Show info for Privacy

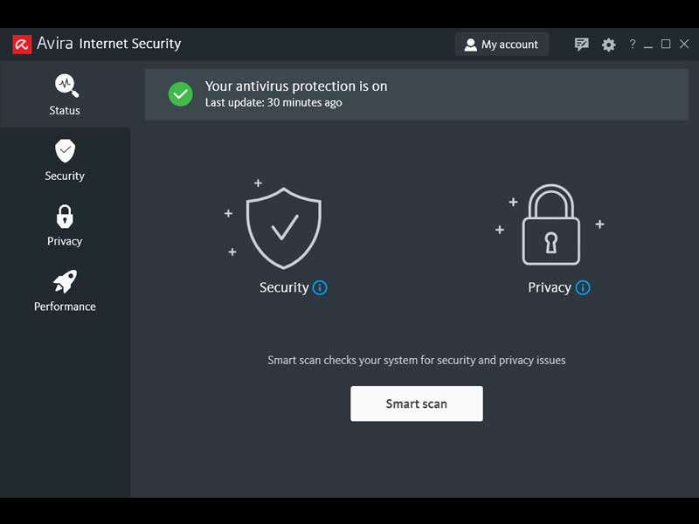tap(583, 287)
